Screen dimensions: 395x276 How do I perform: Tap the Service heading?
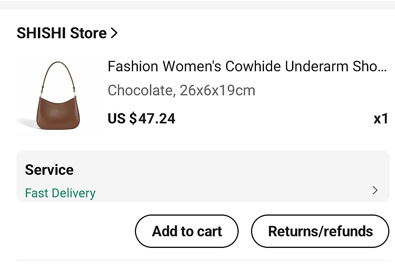pyautogui.click(x=49, y=170)
